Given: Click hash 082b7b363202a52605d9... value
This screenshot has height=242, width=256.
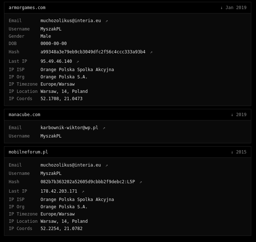Looking at the screenshot, I should click(x=88, y=181).
